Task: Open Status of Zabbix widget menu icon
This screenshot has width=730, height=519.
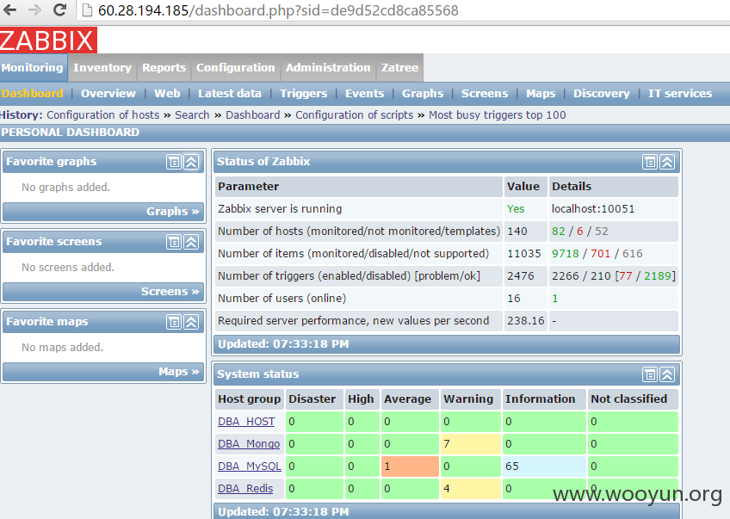Action: pos(650,162)
